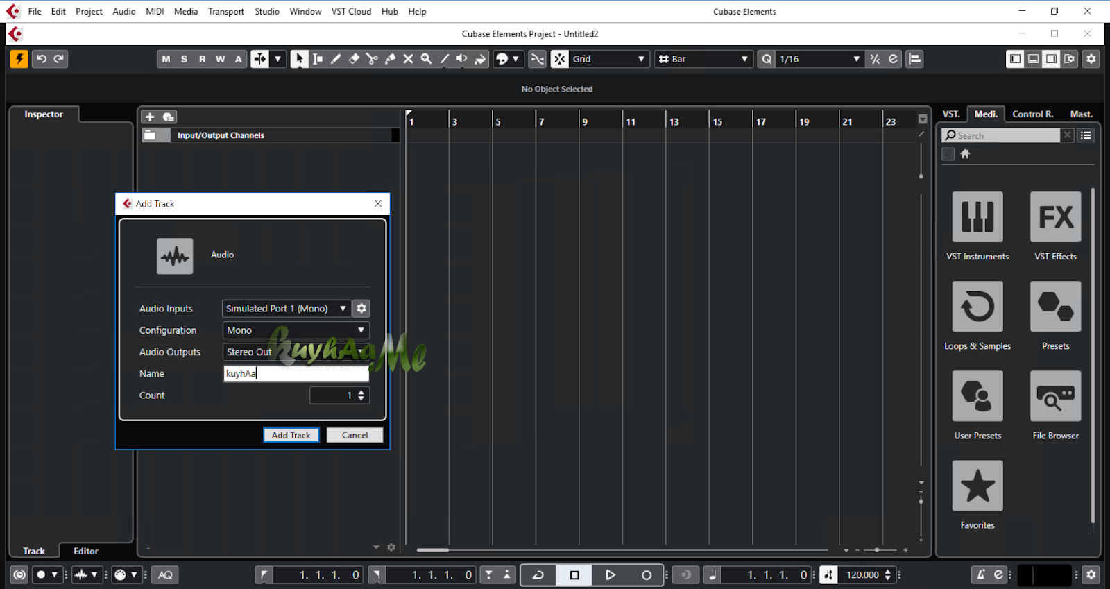Viewport: 1110px width, 589px height.
Task: Click the transport Play button
Action: coord(610,574)
